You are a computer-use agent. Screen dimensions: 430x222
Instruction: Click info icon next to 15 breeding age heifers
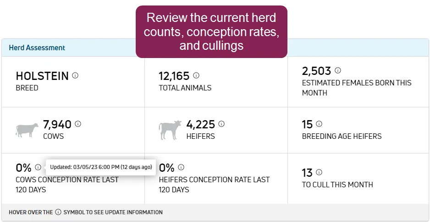[x=319, y=124]
